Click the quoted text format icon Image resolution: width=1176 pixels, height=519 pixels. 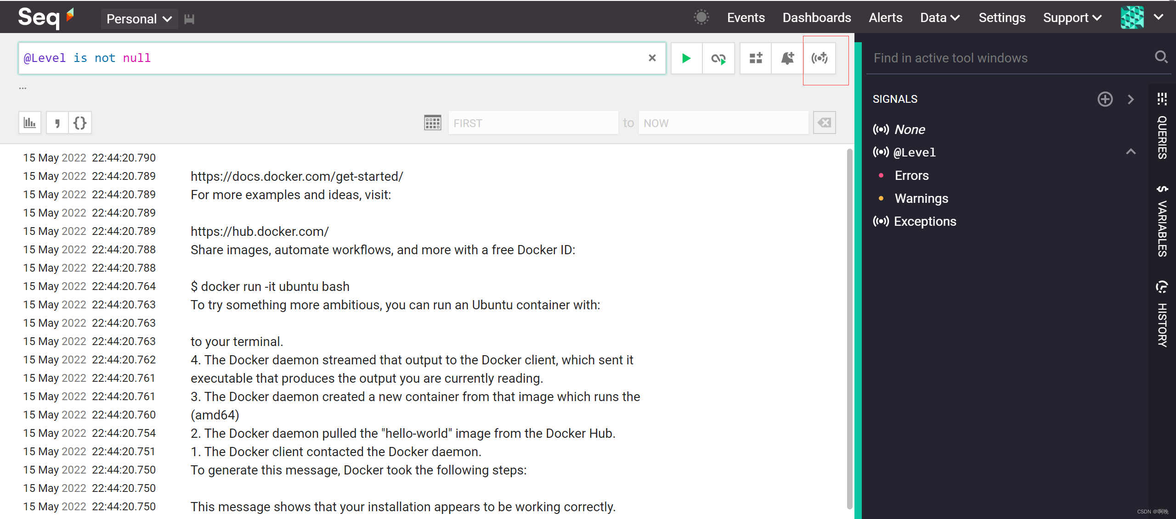click(x=57, y=123)
